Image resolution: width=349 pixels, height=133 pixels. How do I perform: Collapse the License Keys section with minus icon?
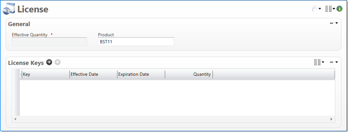coord(332,62)
